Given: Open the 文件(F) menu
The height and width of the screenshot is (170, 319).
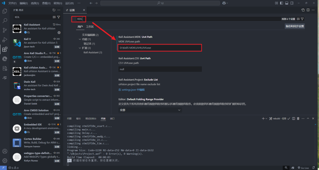Looking at the screenshot, I should [12, 3].
